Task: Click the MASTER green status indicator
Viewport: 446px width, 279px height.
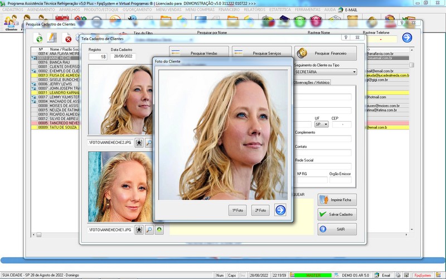Action: pyautogui.click(x=313, y=275)
